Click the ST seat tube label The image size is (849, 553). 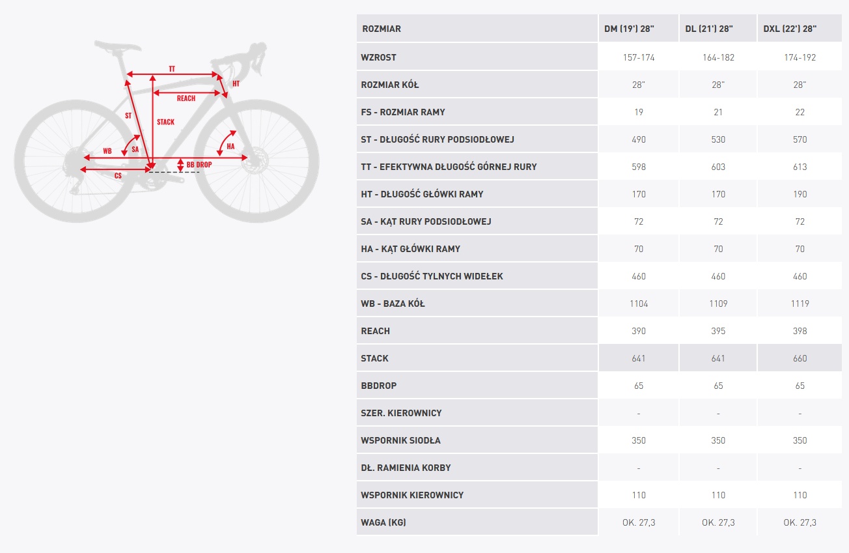tap(128, 115)
